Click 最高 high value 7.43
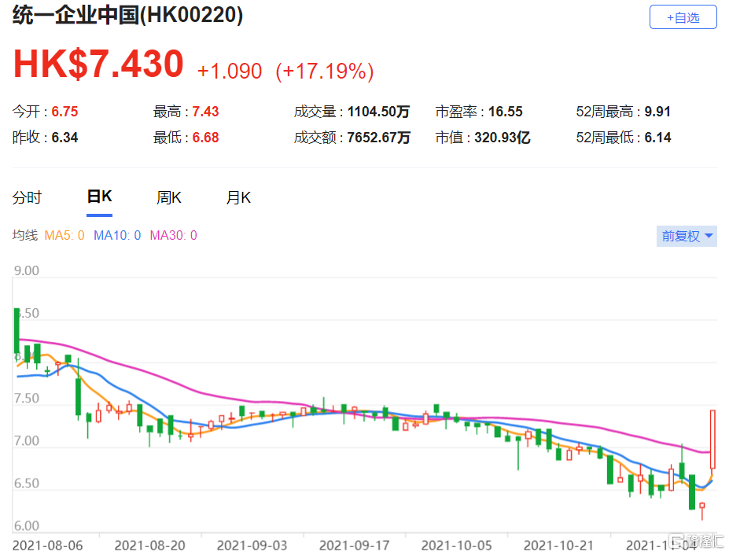729x555 pixels. [205, 112]
